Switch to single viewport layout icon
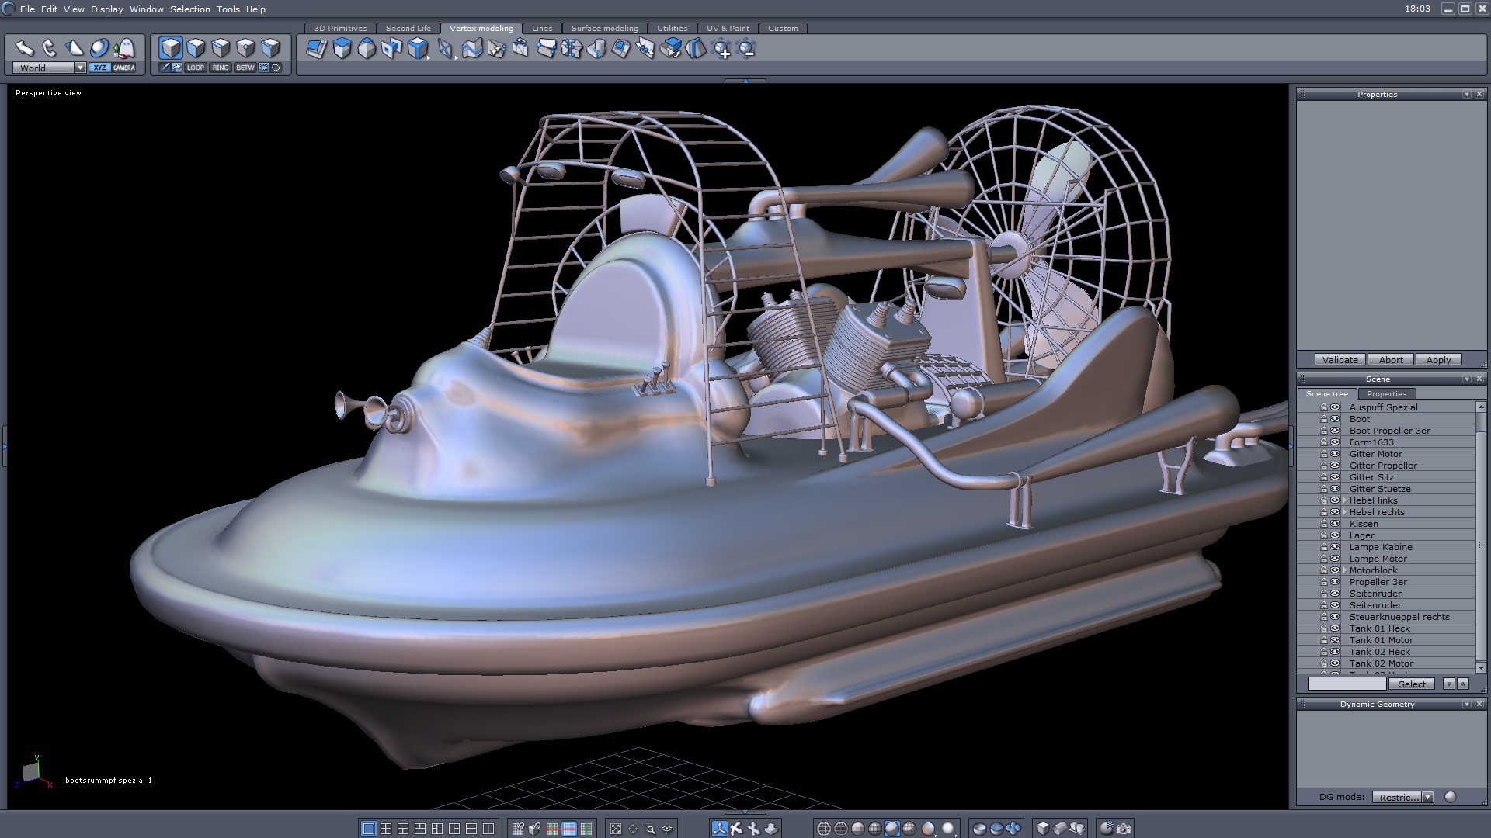 click(369, 829)
